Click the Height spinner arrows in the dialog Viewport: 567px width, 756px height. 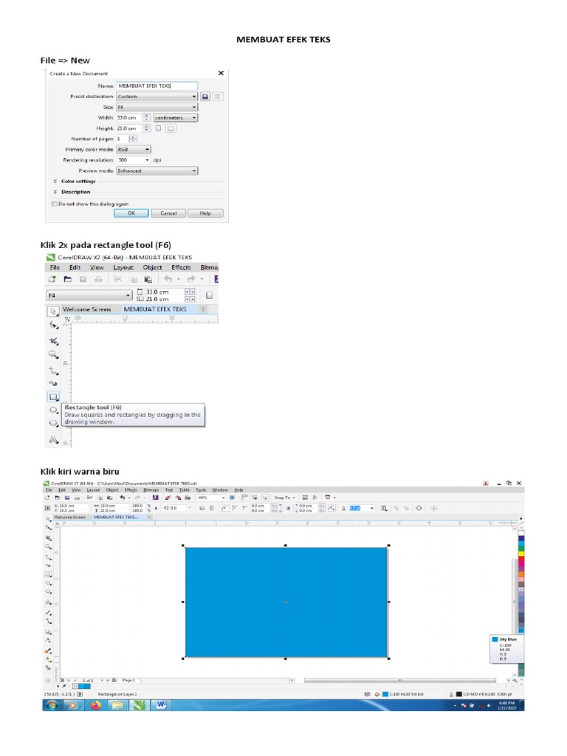[147, 128]
